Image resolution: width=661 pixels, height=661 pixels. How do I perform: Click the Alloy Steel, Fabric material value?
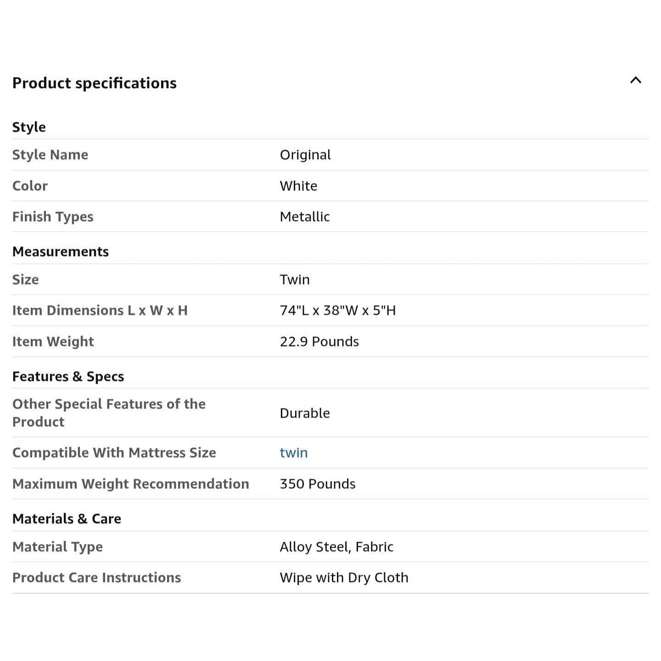(336, 547)
